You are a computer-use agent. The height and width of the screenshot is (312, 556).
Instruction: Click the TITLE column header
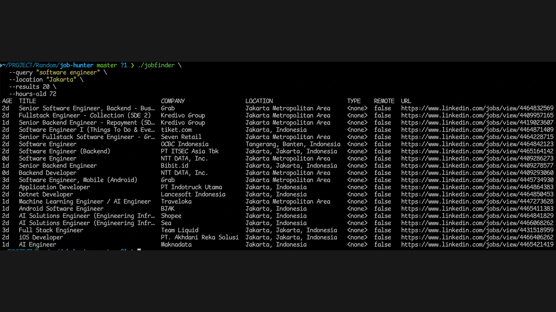point(27,101)
